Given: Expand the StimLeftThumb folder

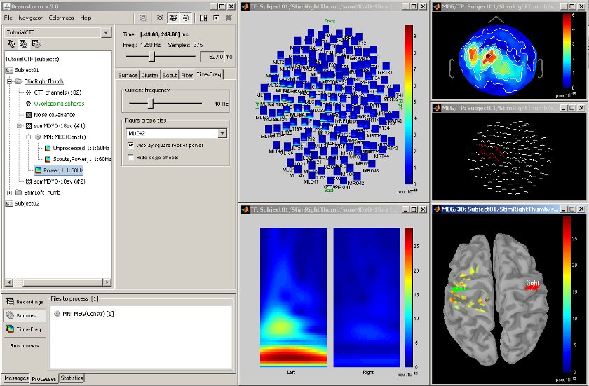Looking at the screenshot, I should tap(9, 193).
